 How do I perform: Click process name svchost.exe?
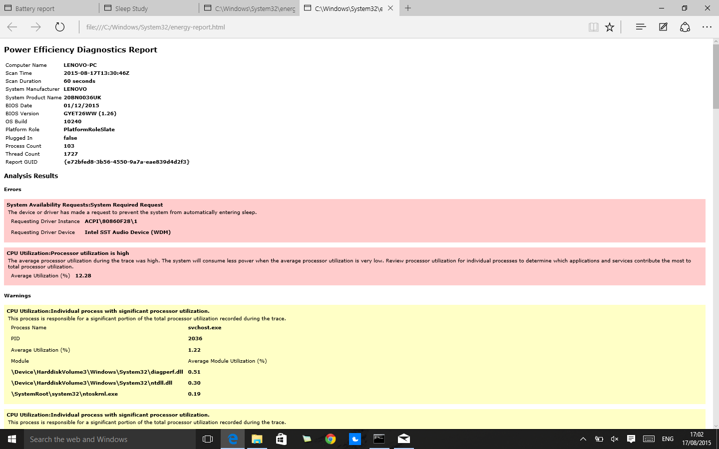(205, 327)
